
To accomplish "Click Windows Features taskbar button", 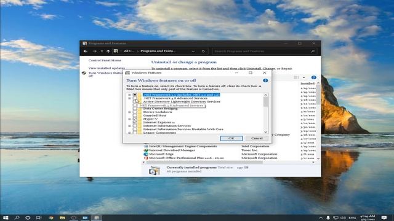I will (x=97, y=218).
